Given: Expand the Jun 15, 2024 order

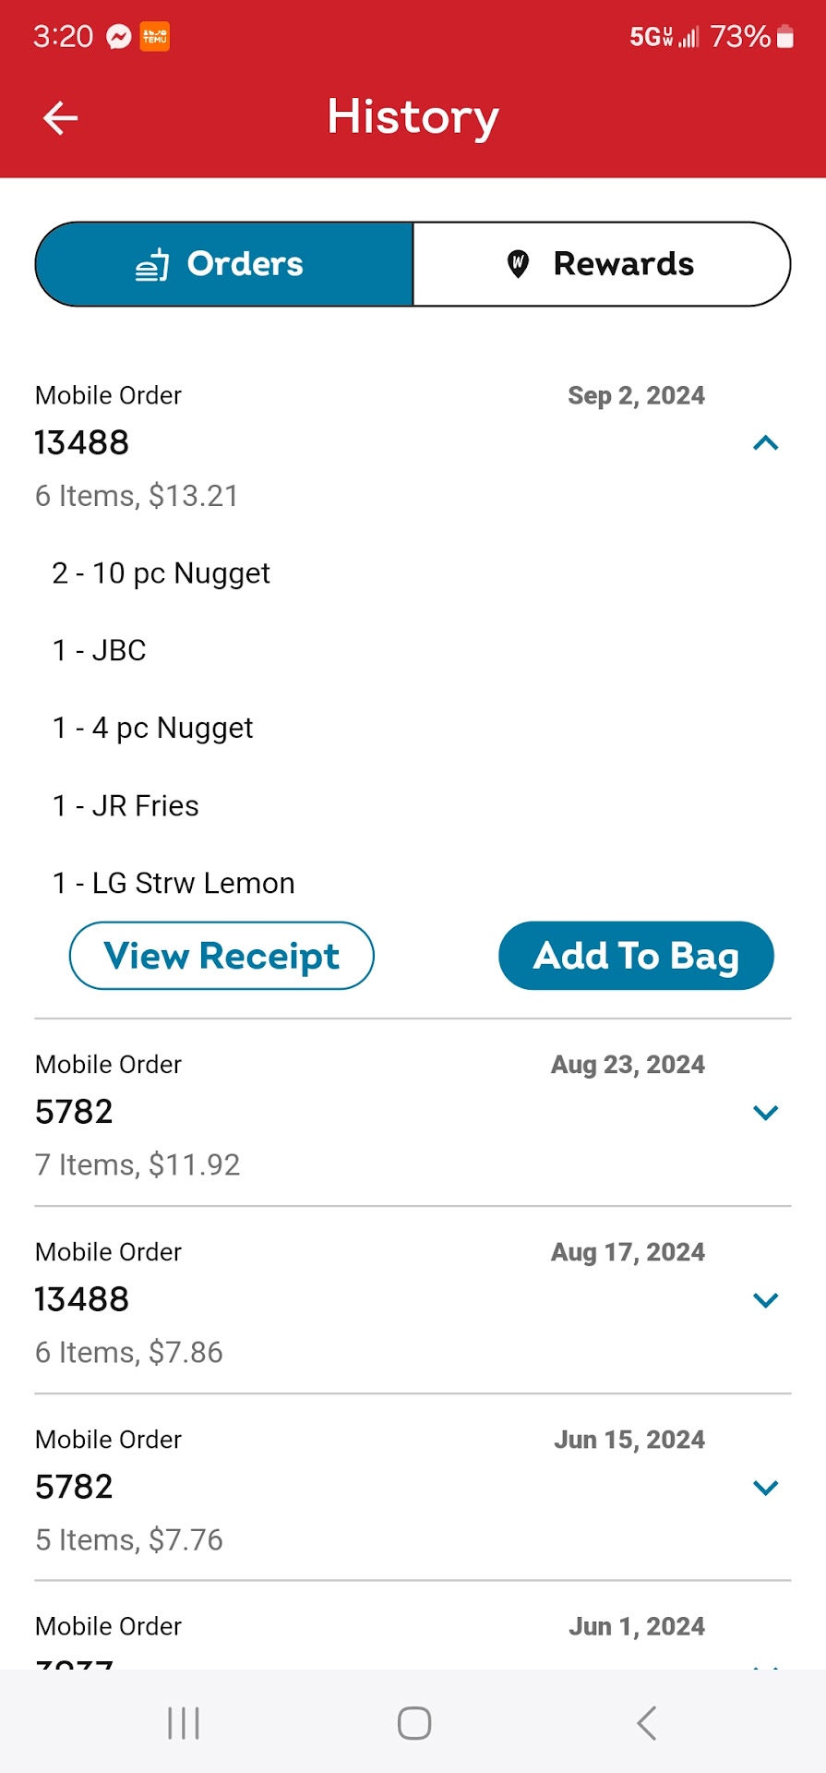Looking at the screenshot, I should coord(765,1488).
